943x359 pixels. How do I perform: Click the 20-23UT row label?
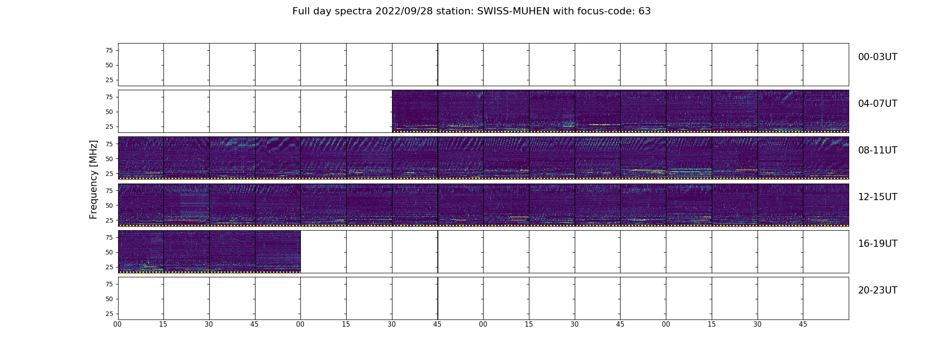pos(877,290)
